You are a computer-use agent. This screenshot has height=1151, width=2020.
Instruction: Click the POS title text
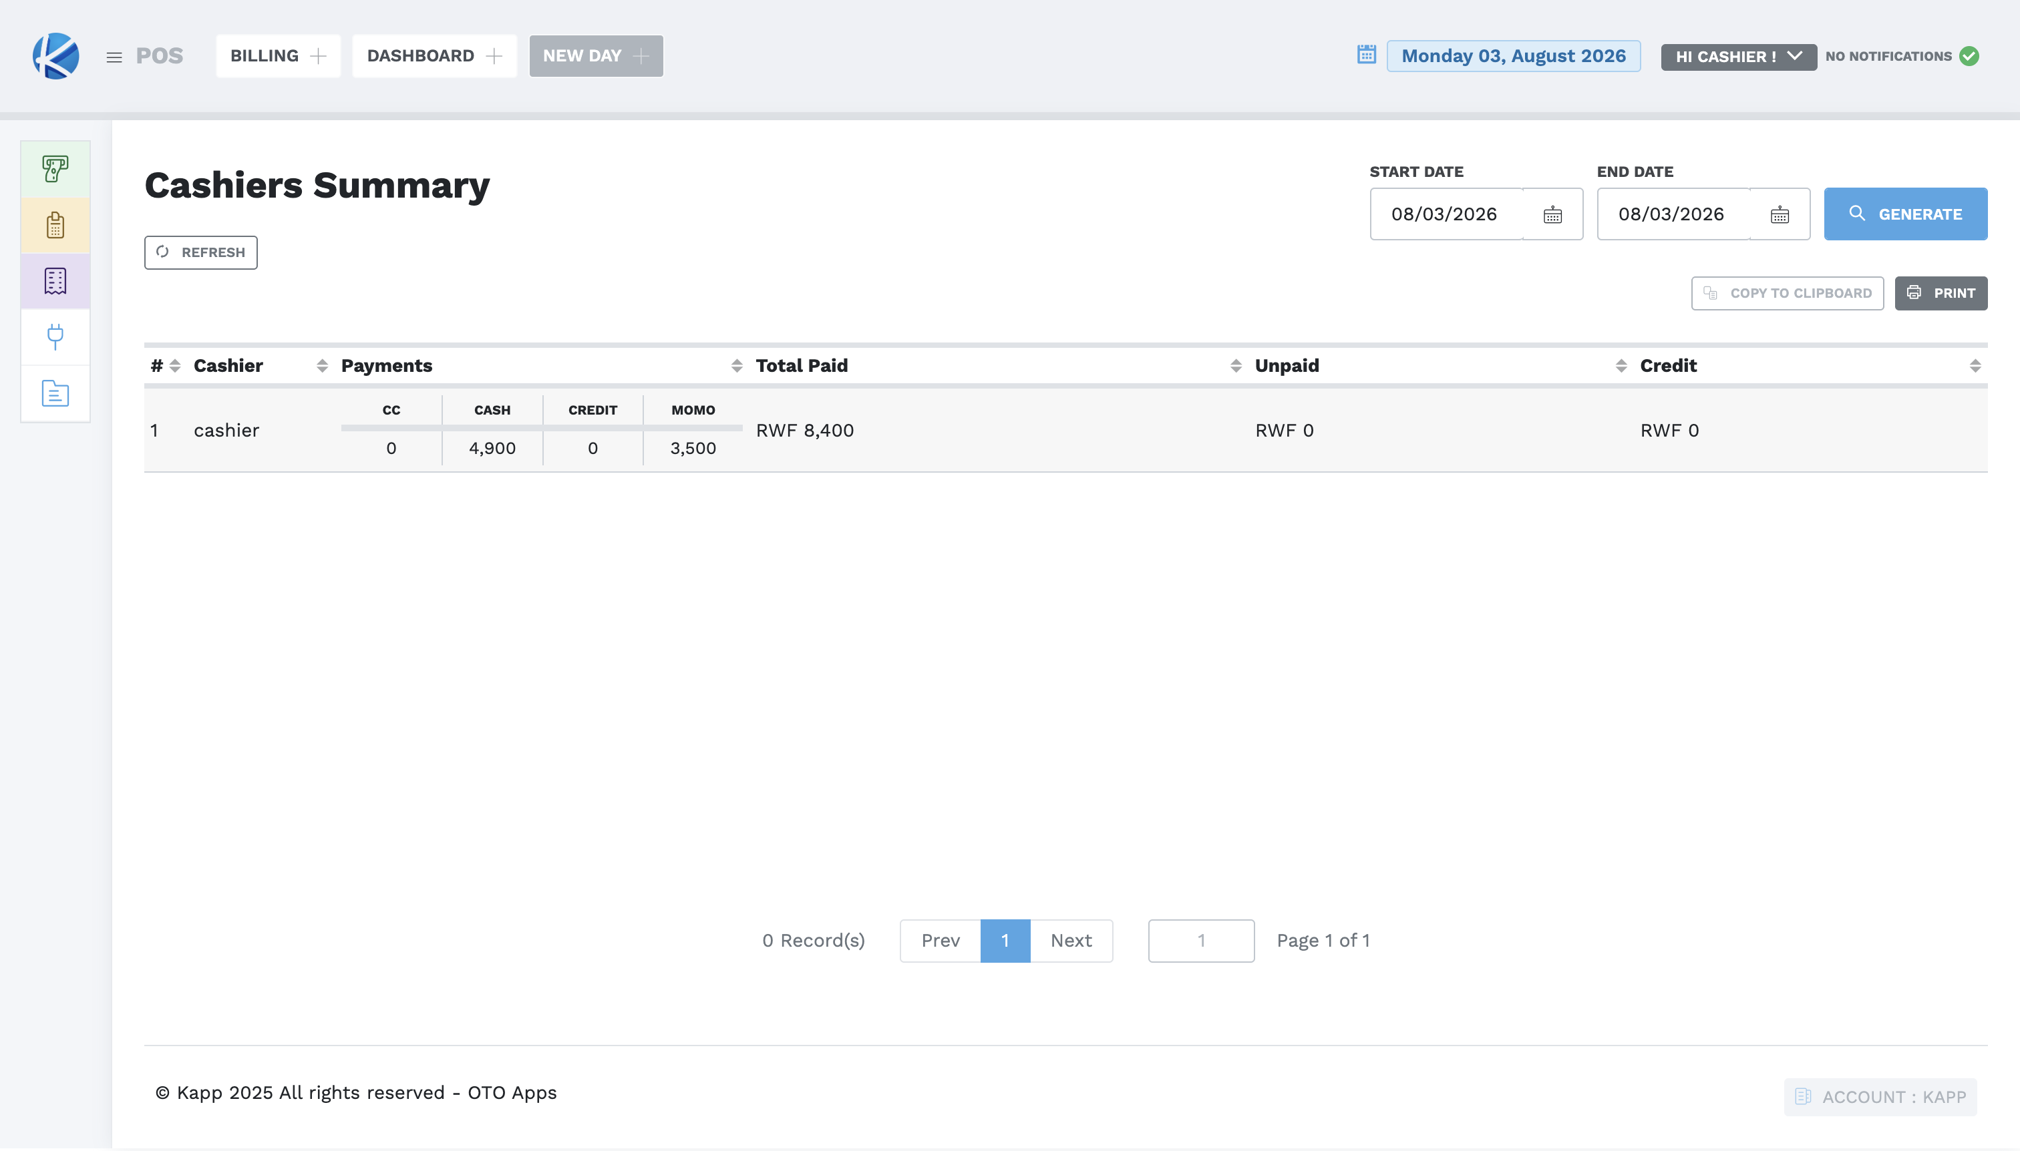click(159, 56)
